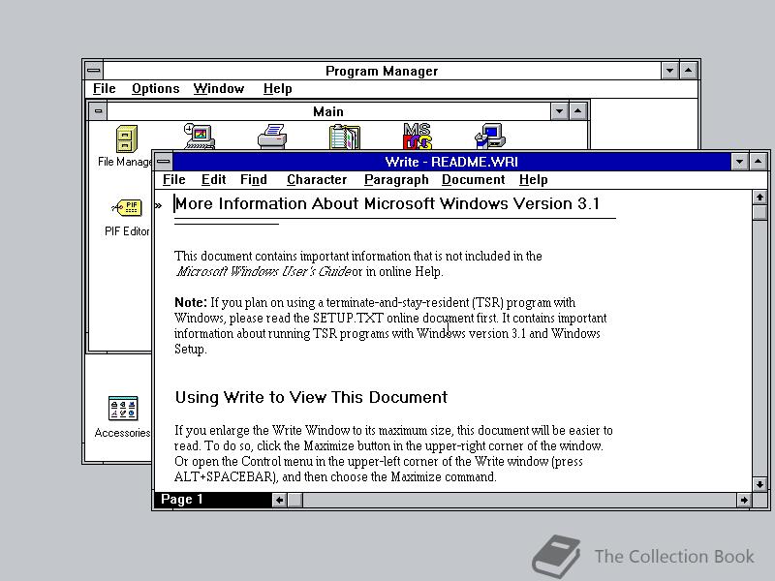Open the Control Panel icon in Main

[200, 137]
